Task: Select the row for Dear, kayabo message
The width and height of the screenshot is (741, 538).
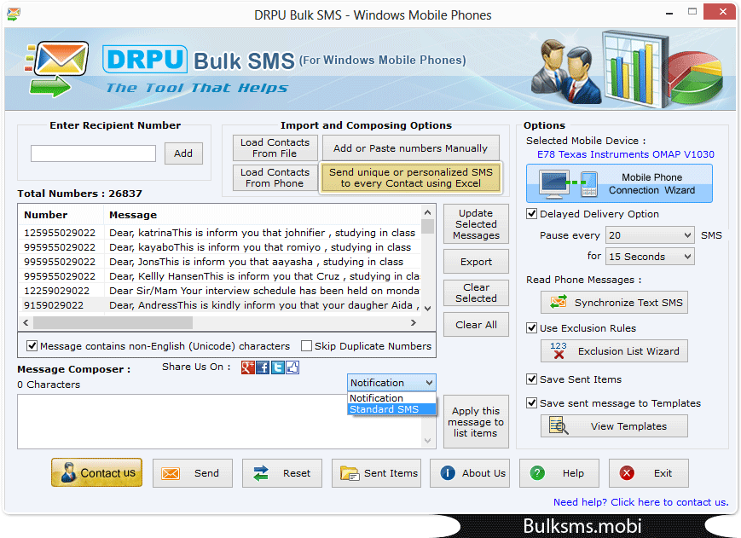Action: coord(221,247)
